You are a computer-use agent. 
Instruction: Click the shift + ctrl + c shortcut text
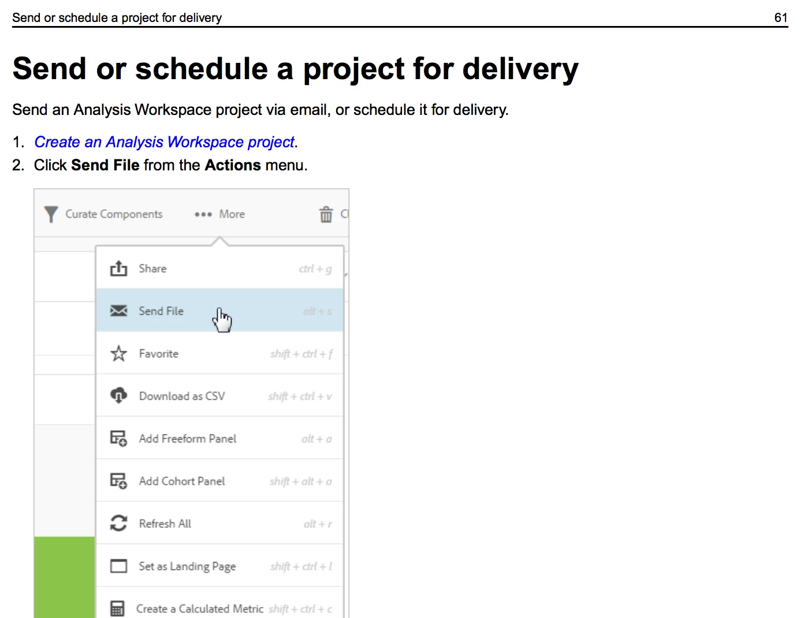300,609
